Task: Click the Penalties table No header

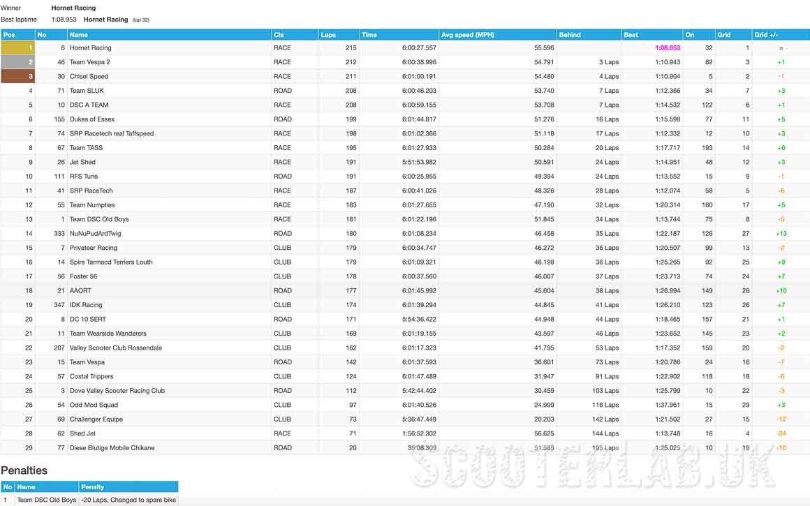Action: coord(7,487)
